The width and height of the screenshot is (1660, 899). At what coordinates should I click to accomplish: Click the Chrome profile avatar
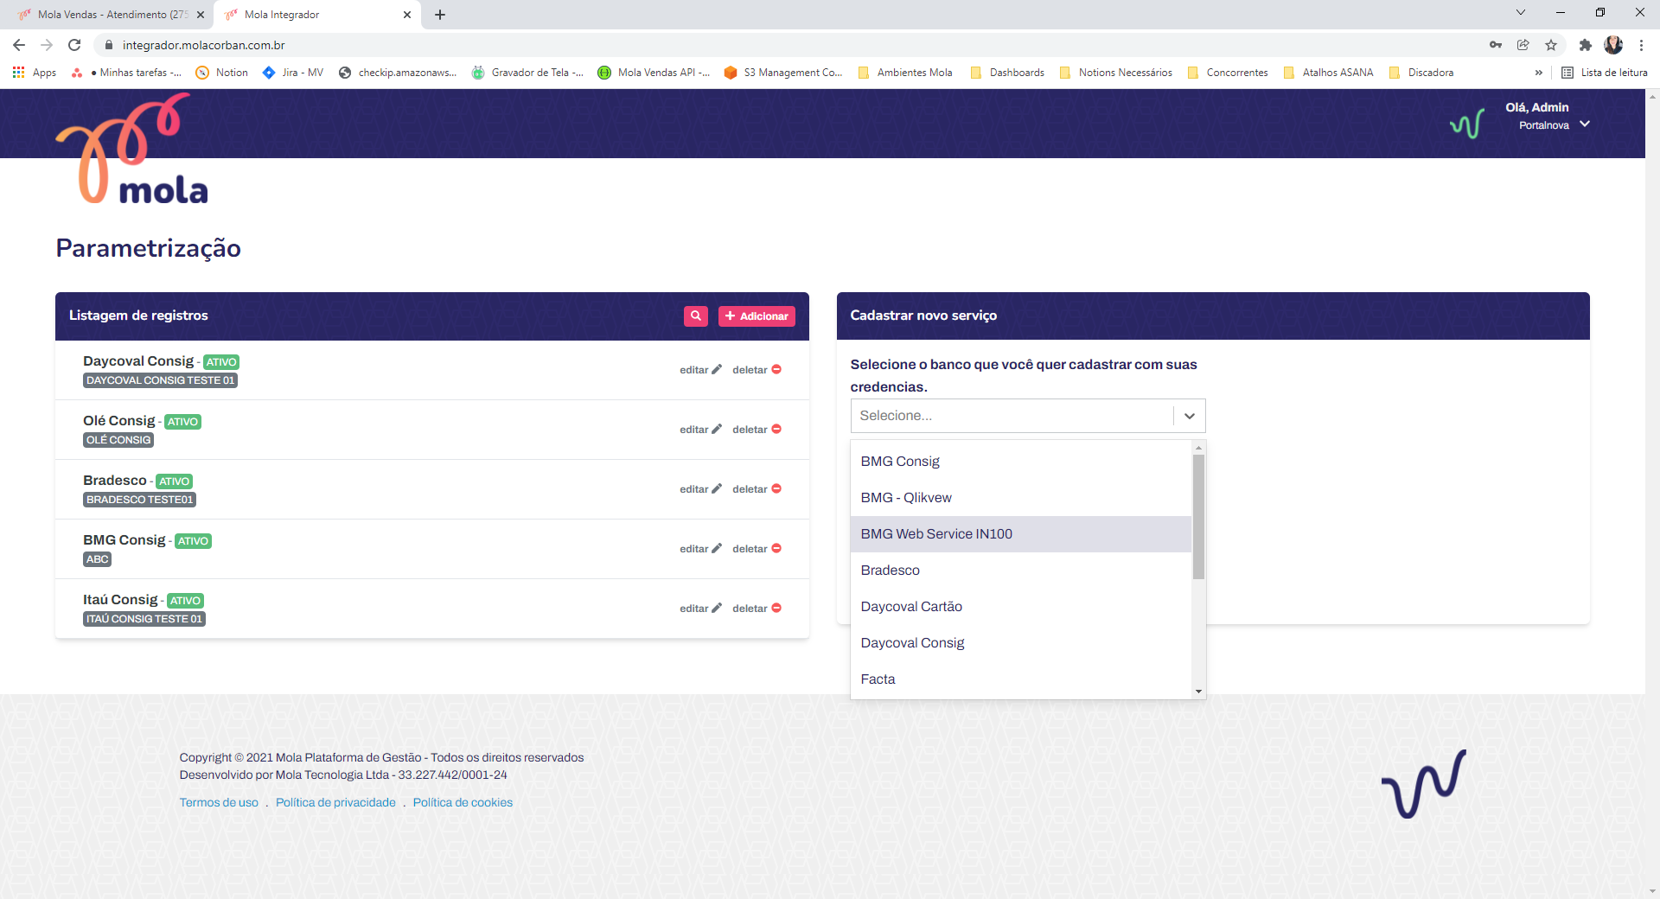tap(1613, 45)
